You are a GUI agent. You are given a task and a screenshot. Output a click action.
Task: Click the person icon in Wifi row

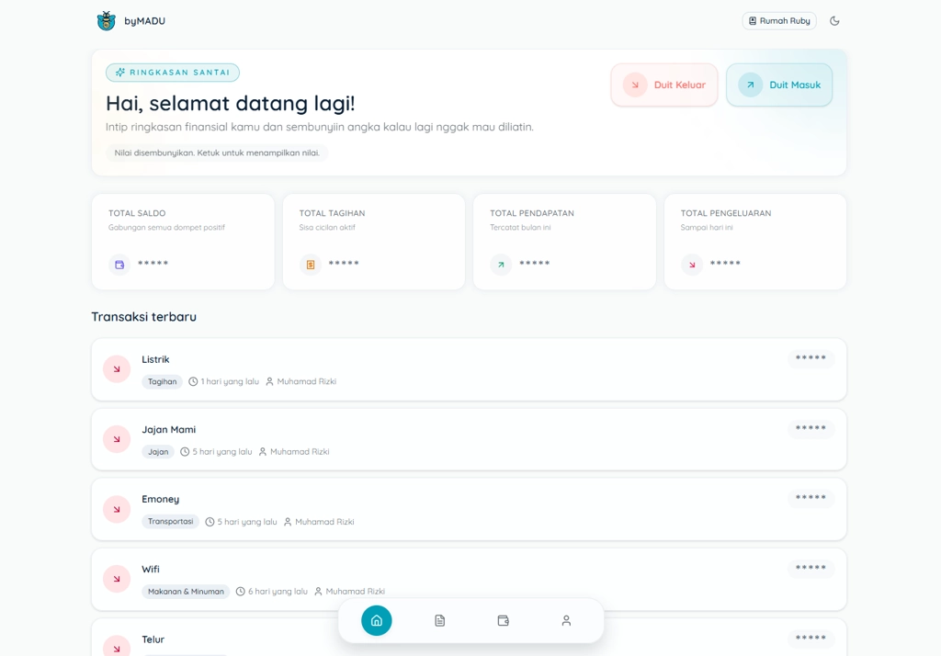tap(318, 592)
